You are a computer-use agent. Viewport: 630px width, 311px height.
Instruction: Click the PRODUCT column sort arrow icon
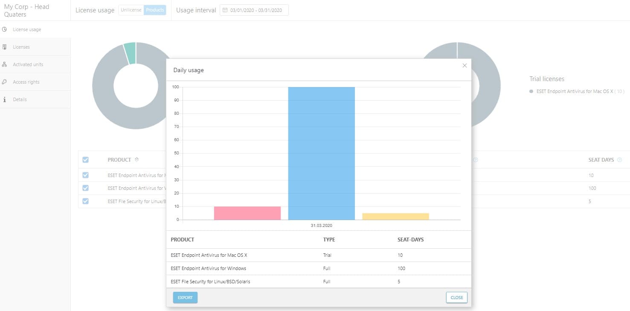(x=136, y=160)
